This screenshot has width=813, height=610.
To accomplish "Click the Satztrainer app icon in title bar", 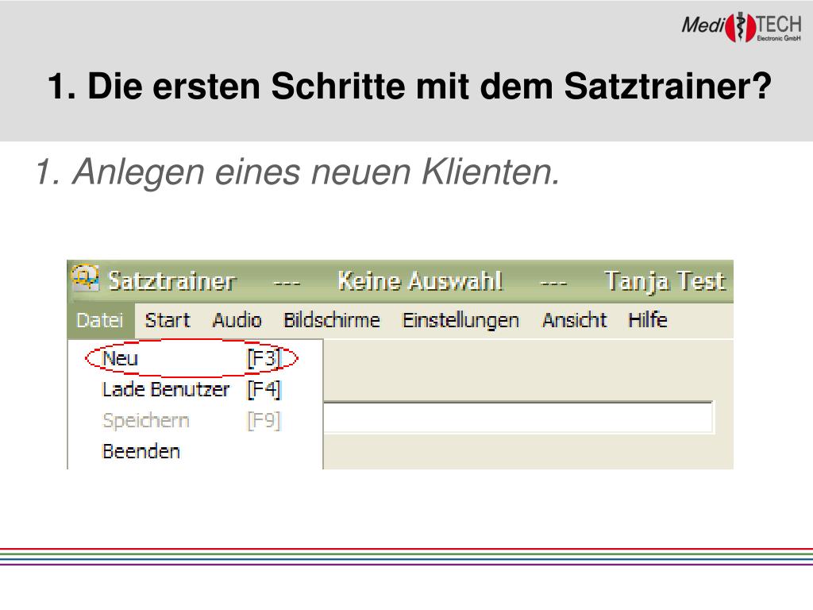I will tap(85, 277).
